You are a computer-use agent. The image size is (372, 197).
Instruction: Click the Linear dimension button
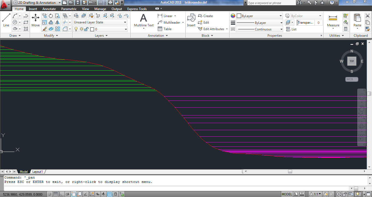pyautogui.click(x=167, y=16)
